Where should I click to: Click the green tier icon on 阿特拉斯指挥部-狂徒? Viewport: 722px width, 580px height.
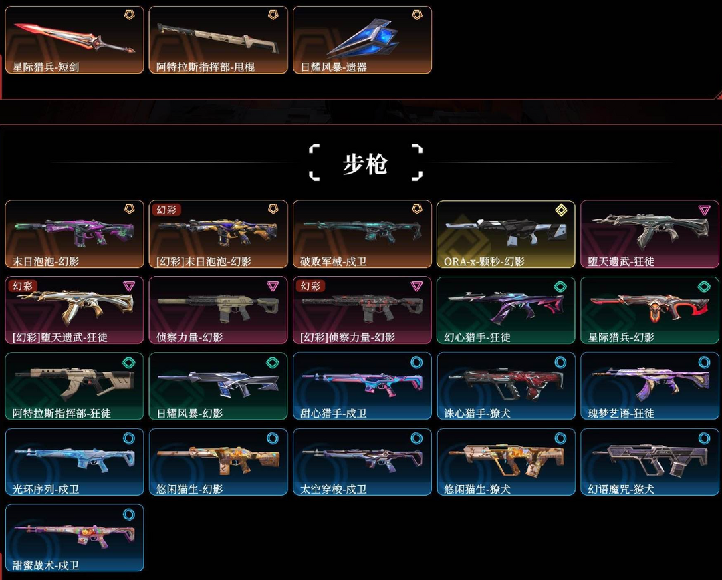(129, 363)
